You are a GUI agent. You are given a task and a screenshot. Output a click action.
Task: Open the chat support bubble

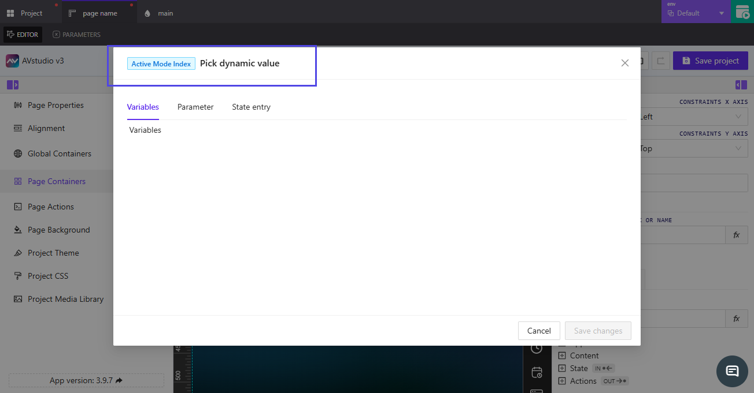732,372
